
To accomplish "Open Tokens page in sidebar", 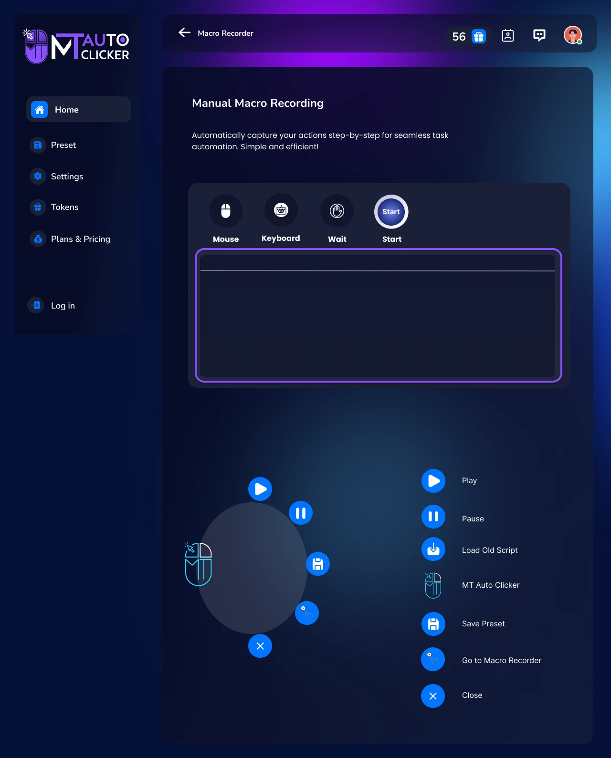I will tap(64, 207).
